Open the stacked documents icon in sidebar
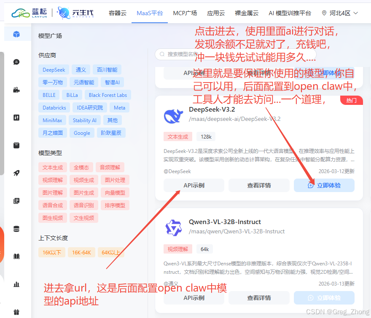This screenshot has width=371, height=318. (16, 201)
